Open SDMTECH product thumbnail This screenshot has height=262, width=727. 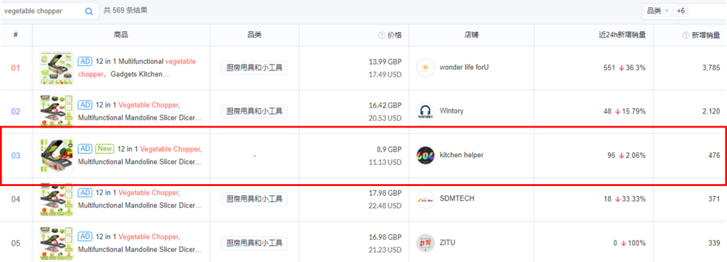click(56, 199)
